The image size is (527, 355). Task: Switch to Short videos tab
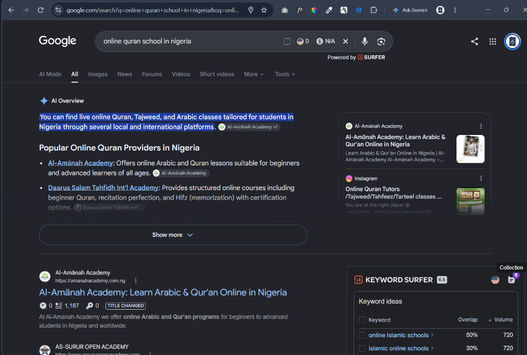[217, 74]
